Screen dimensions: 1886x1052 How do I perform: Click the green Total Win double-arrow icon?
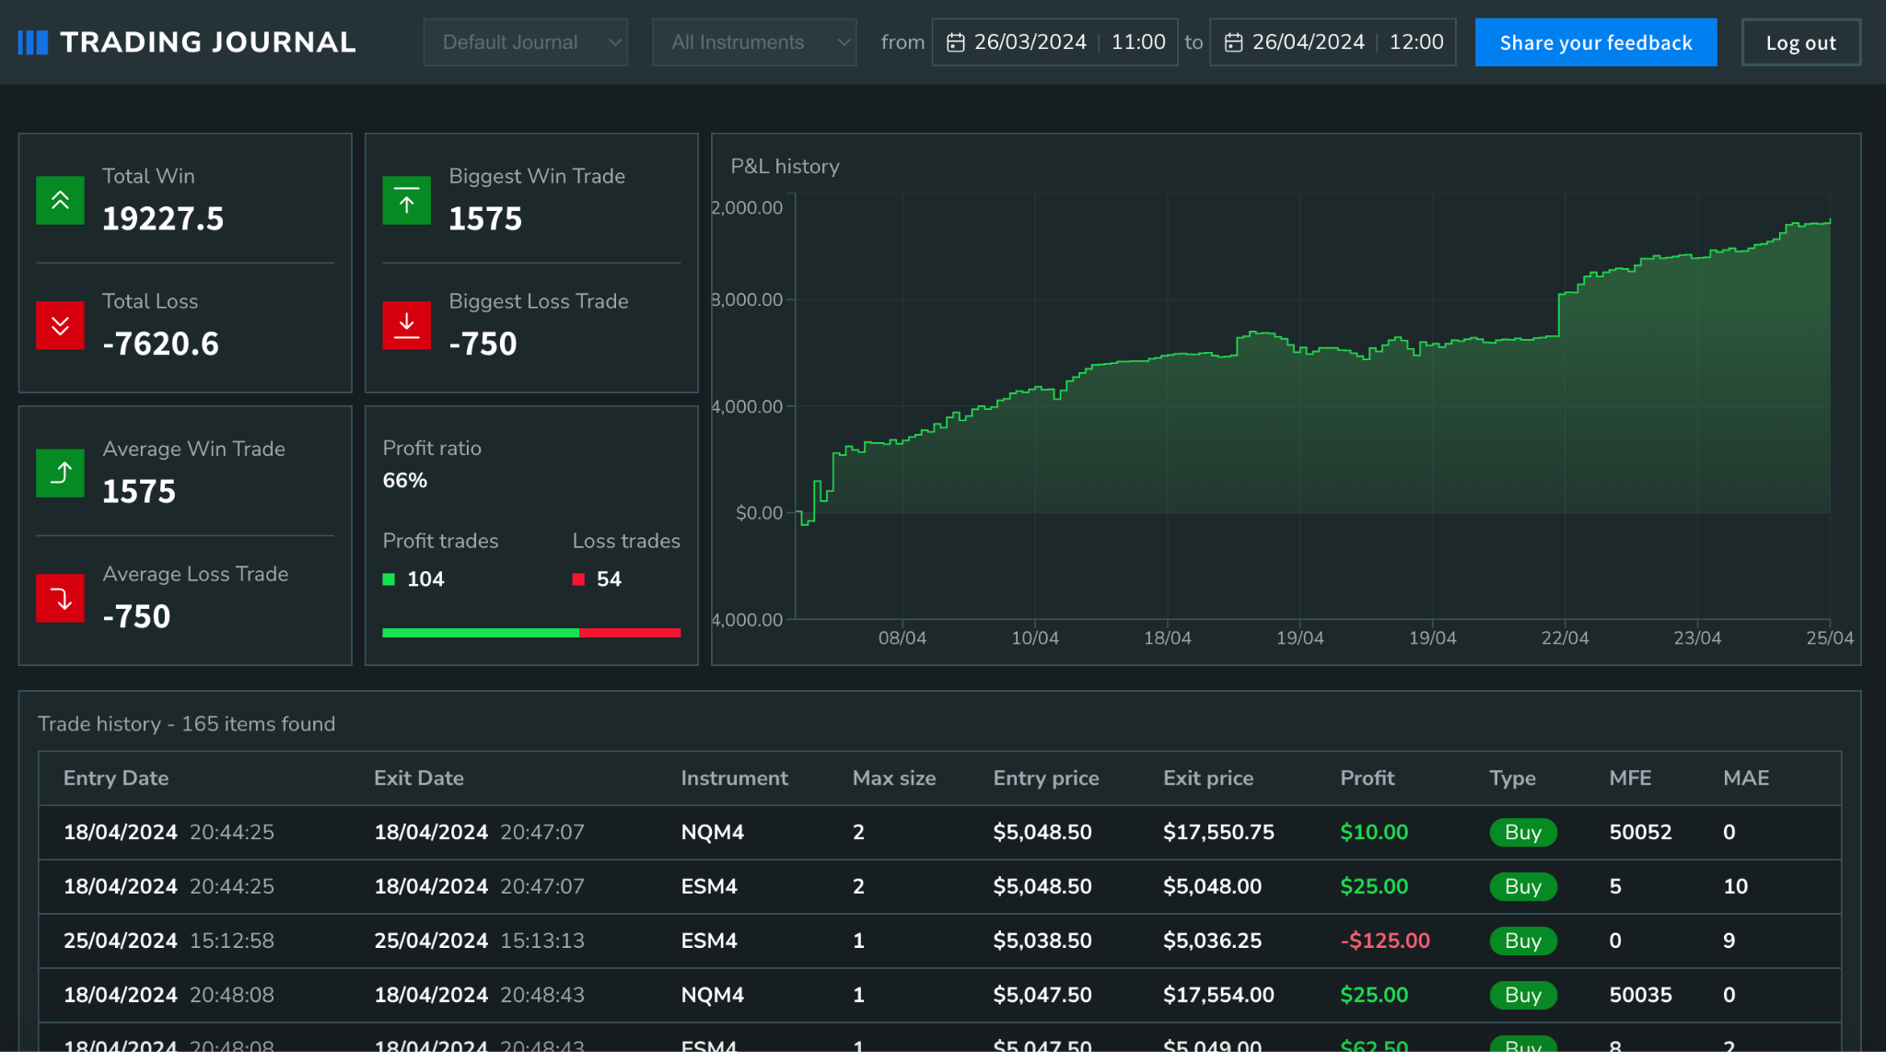(60, 200)
